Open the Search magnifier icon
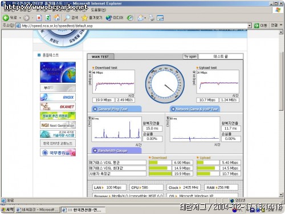This screenshot has width=285, height=214. [x=67, y=18]
